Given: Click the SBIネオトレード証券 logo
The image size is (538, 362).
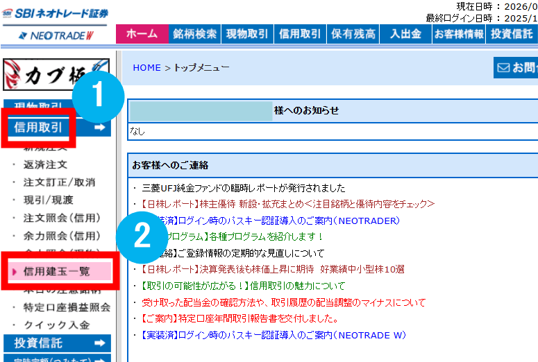Looking at the screenshot, I should click(x=55, y=13).
